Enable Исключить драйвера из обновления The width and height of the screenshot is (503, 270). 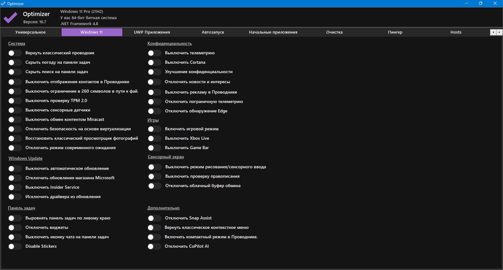point(15,197)
